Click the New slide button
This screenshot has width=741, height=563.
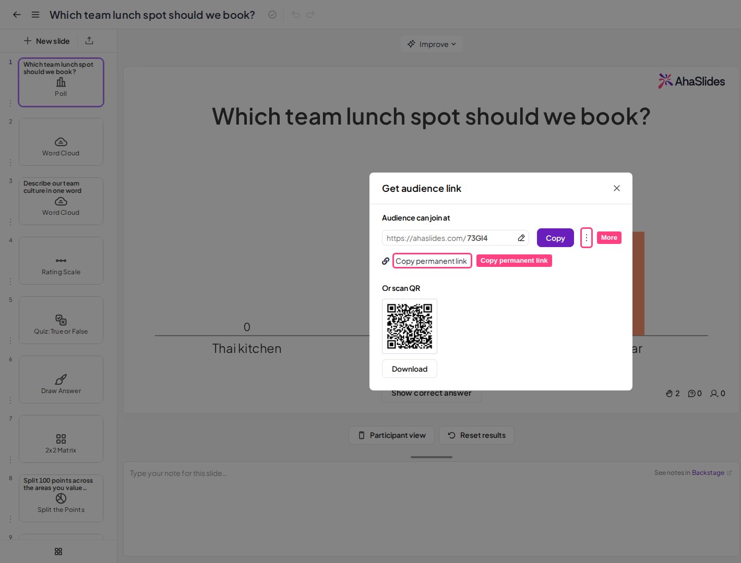46,41
